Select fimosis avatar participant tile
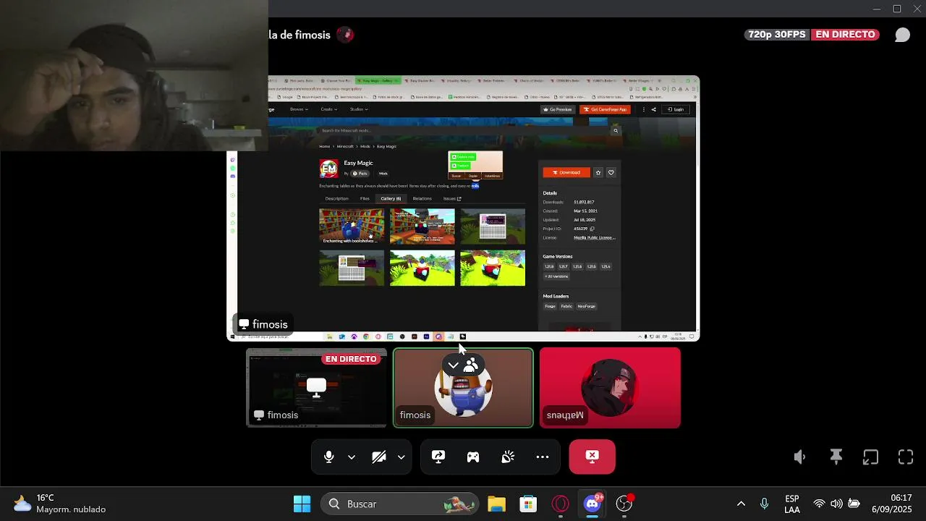Viewport: 926px width, 521px height. 463,388
